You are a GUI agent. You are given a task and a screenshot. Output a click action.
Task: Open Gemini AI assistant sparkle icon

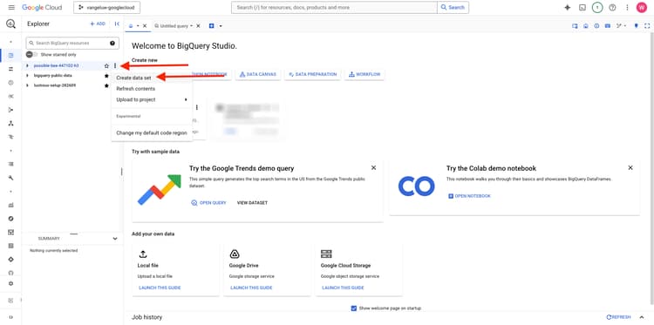(568, 8)
